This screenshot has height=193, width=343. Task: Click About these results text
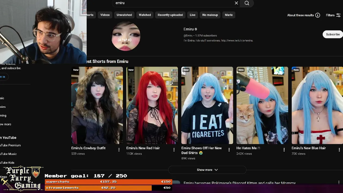tap(300, 15)
